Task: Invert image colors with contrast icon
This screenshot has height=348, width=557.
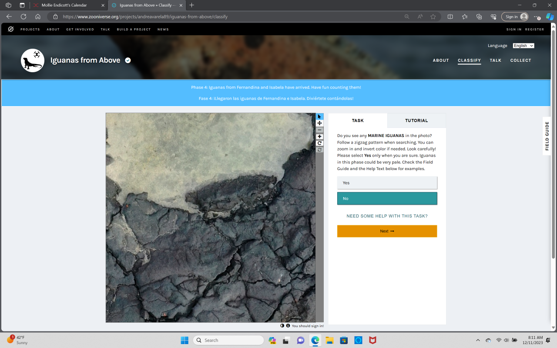Action: point(282,325)
